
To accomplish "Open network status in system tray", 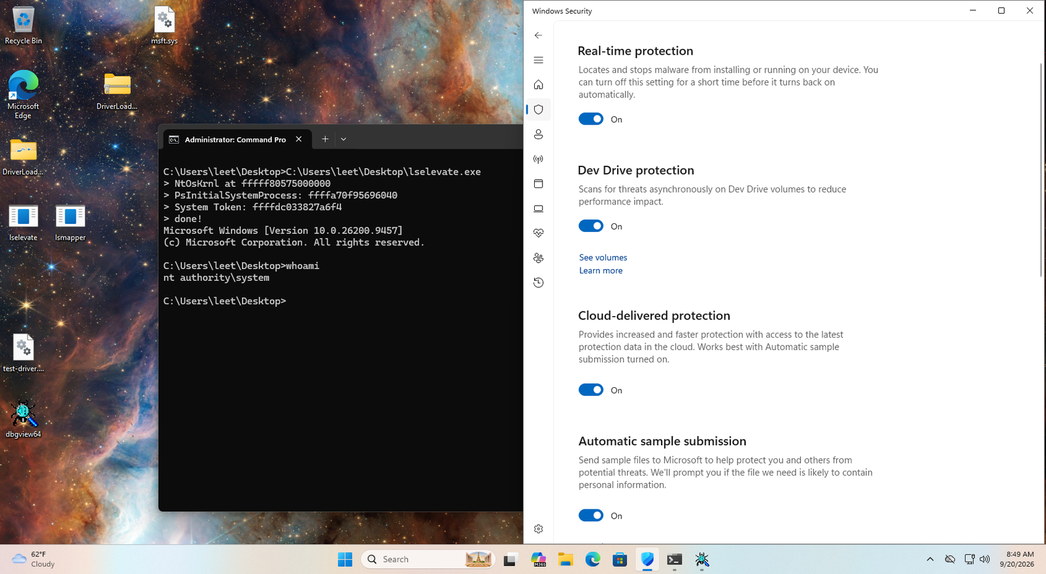I will [x=969, y=559].
